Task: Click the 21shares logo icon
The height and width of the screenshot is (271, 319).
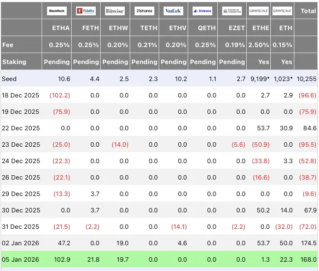Action: click(144, 11)
